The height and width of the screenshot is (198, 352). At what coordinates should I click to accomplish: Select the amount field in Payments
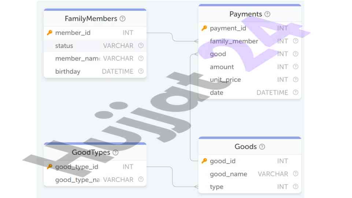(250, 67)
